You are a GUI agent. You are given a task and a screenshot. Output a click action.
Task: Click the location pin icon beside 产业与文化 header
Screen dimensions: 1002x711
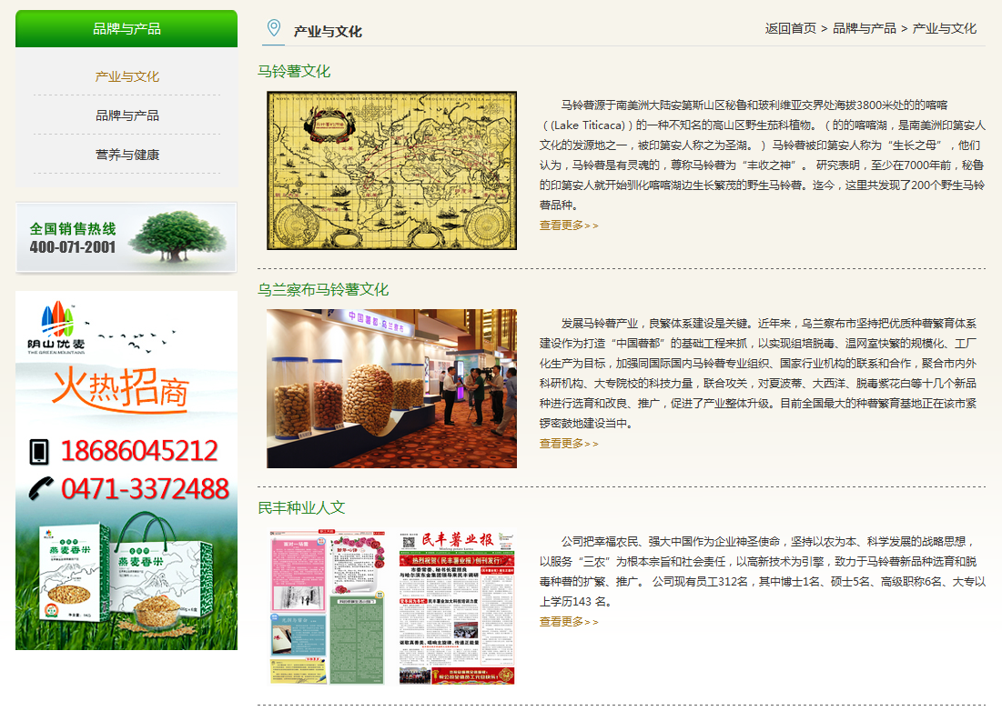[x=273, y=27]
